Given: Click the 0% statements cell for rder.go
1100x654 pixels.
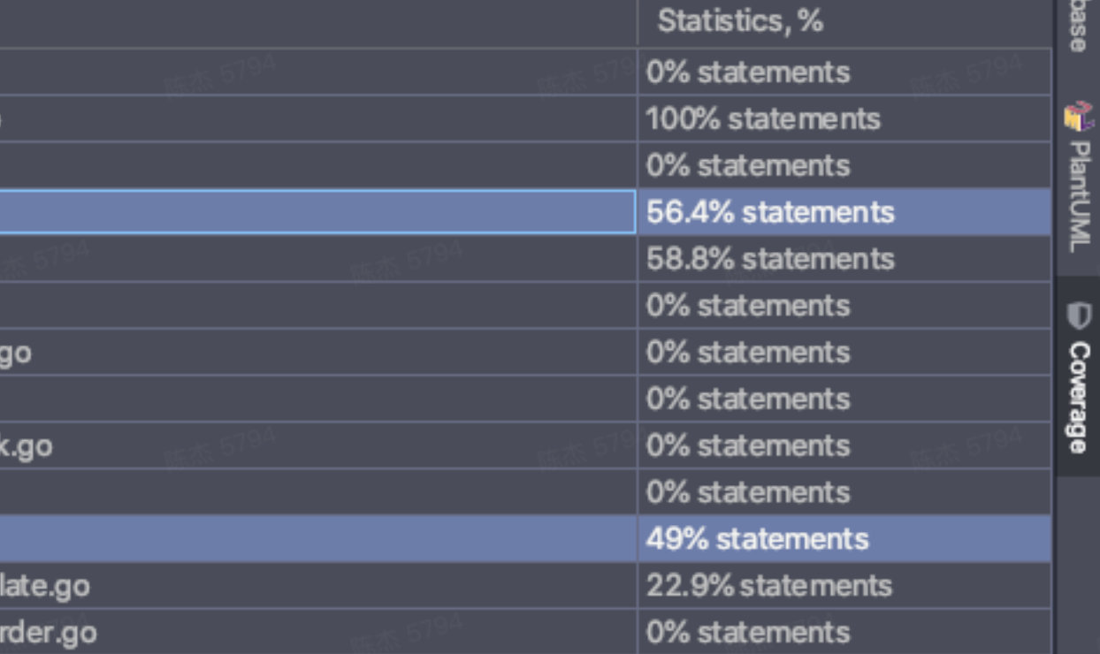Looking at the screenshot, I should point(748,633).
